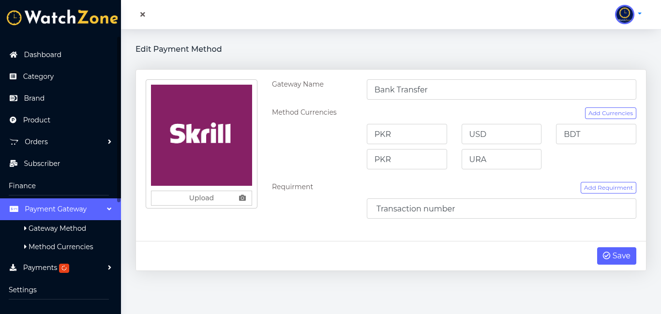This screenshot has width=661, height=314.
Task: Click the Payments download icon
Action: pos(13,268)
